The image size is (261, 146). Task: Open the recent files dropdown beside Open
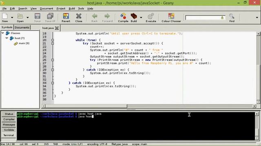(28, 17)
